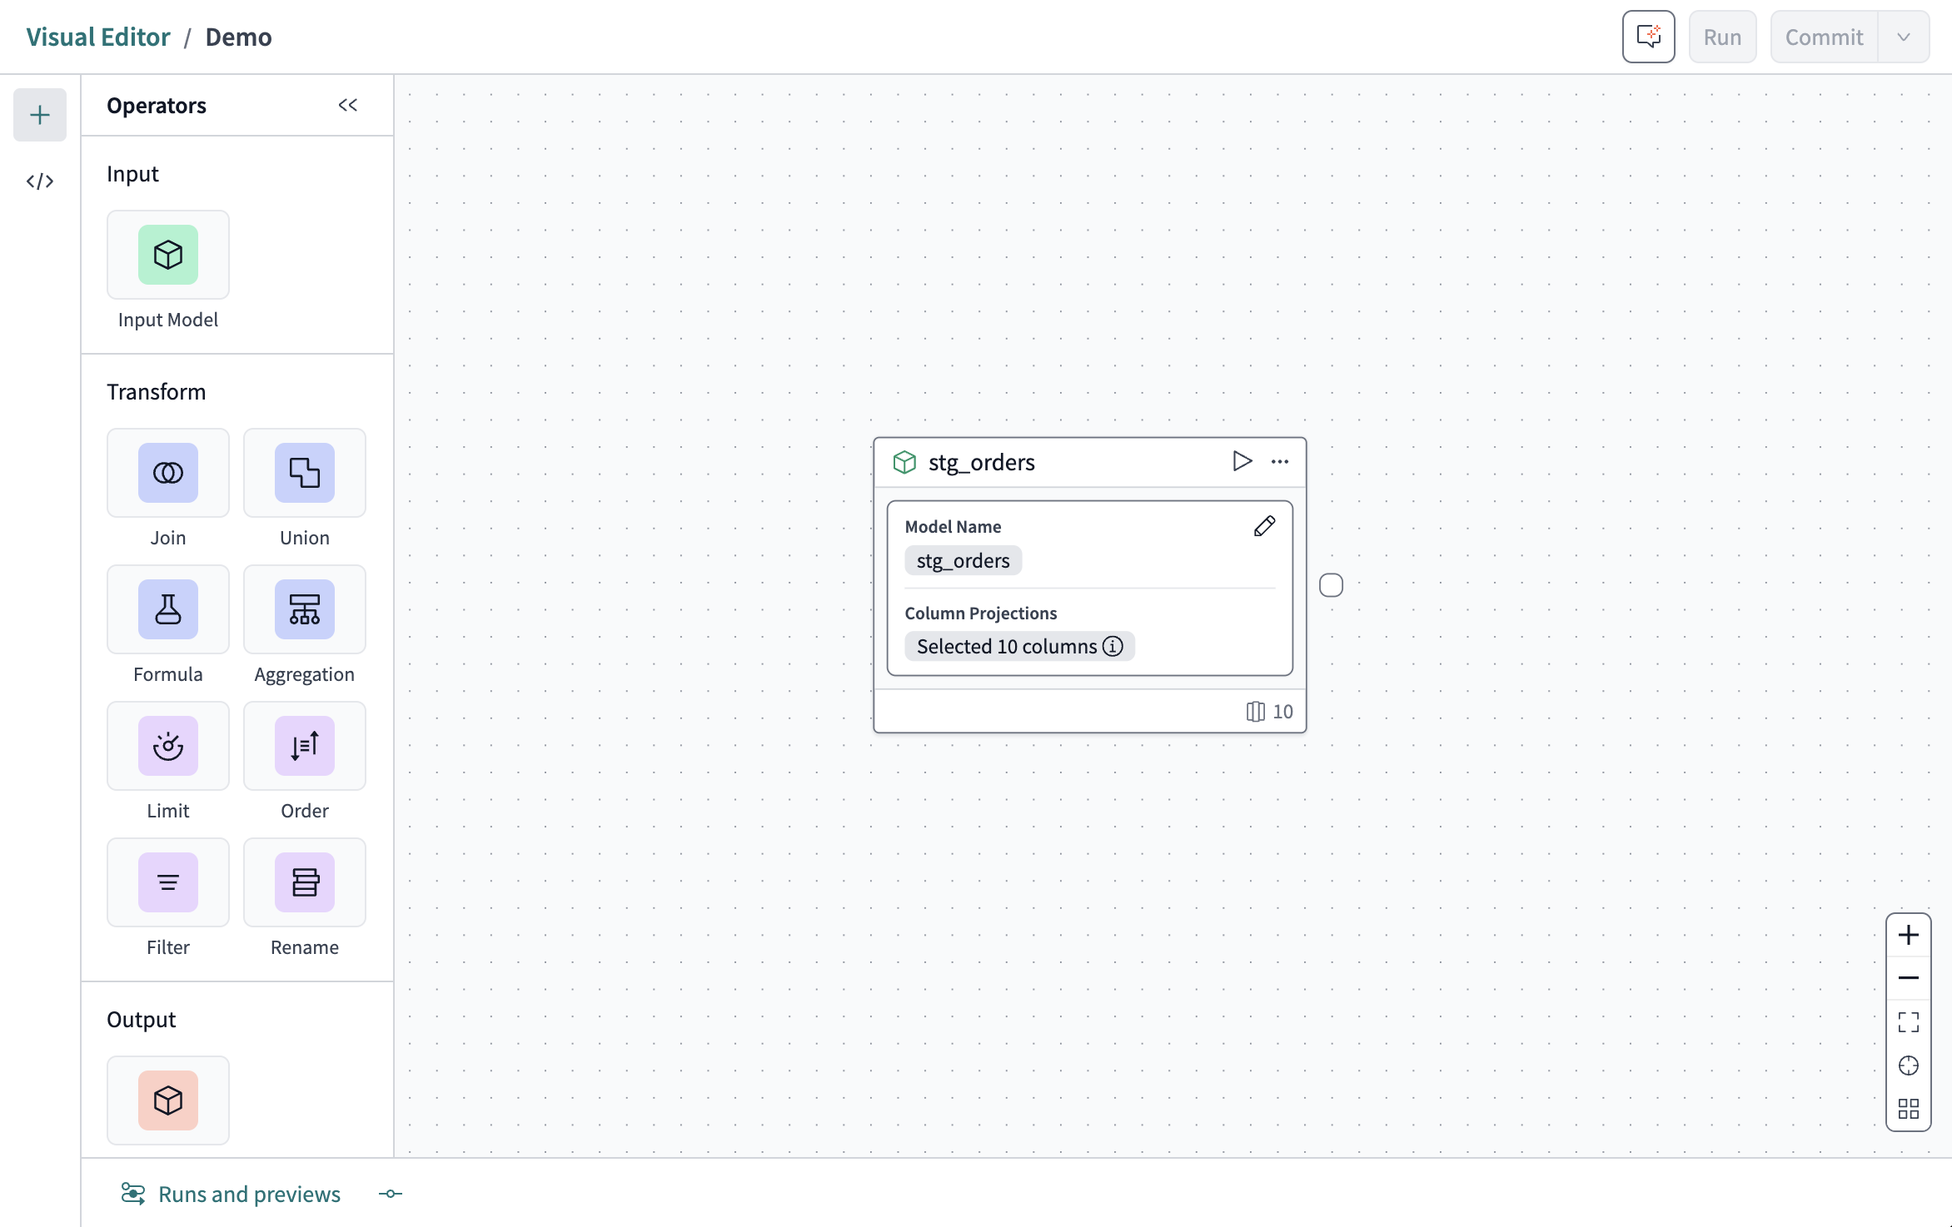Go to Visual Editor breadcrumb
Viewport: 1952px width, 1227px height.
click(x=98, y=37)
